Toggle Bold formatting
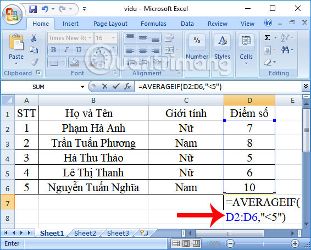This screenshot has width=311, height=250. pyautogui.click(x=53, y=50)
